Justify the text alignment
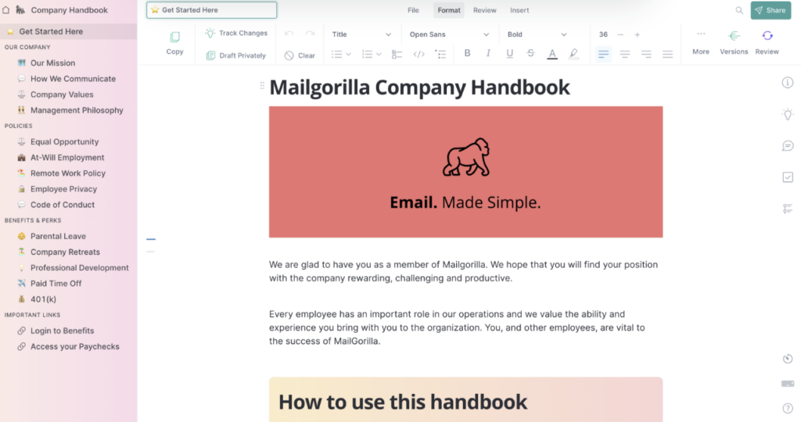Viewport: 801px width, 422px height. pyautogui.click(x=668, y=54)
